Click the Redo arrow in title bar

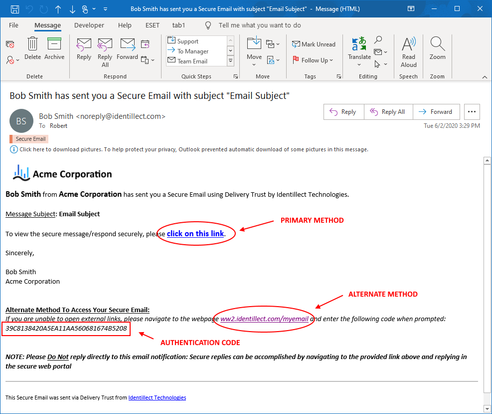tap(44, 9)
